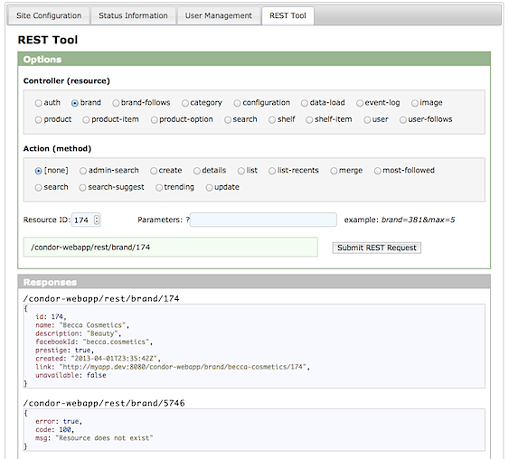The height and width of the screenshot is (459, 509).
Task: Select data-load controller radio
Action: pos(304,103)
